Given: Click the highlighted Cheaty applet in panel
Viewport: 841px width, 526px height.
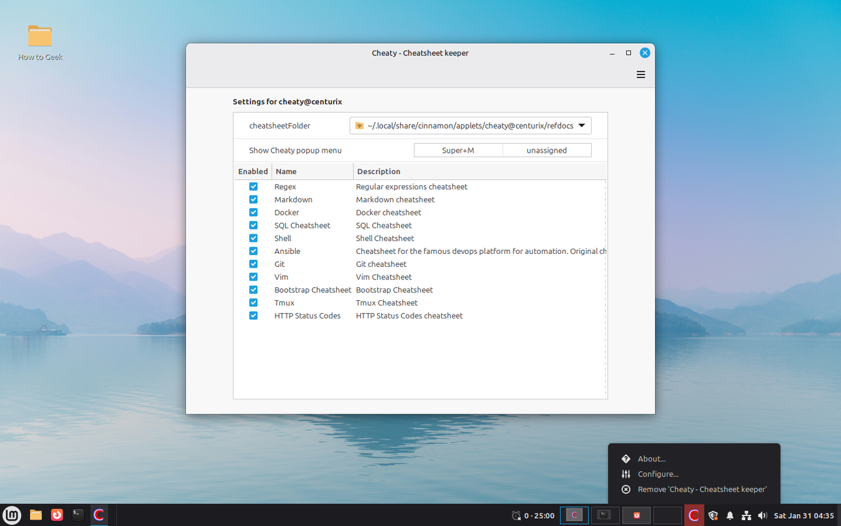Looking at the screenshot, I should pyautogui.click(x=694, y=515).
